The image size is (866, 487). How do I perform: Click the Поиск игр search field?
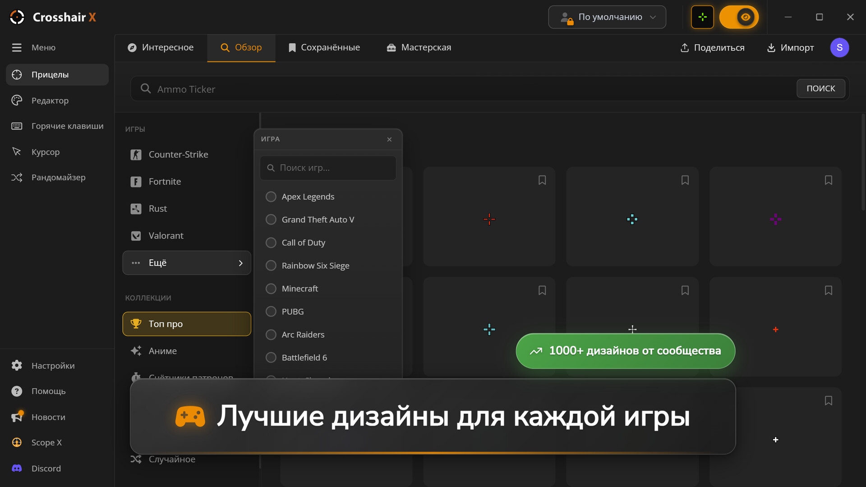[328, 168]
